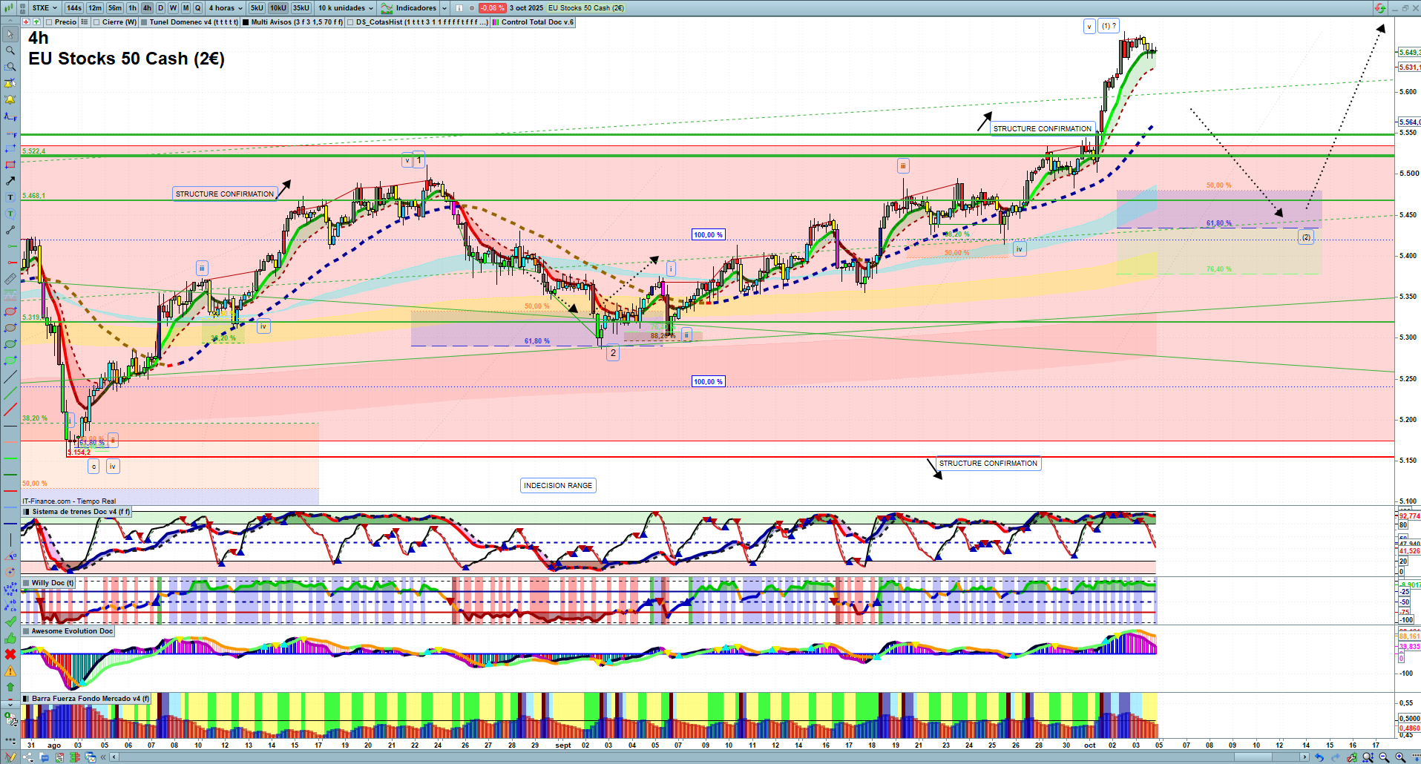Screen dimensions: 1421x764
Task: Switch to the 1h timeframe
Action: (132, 8)
